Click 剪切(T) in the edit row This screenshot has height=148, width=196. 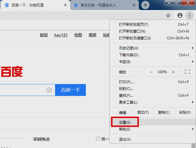[143, 112]
